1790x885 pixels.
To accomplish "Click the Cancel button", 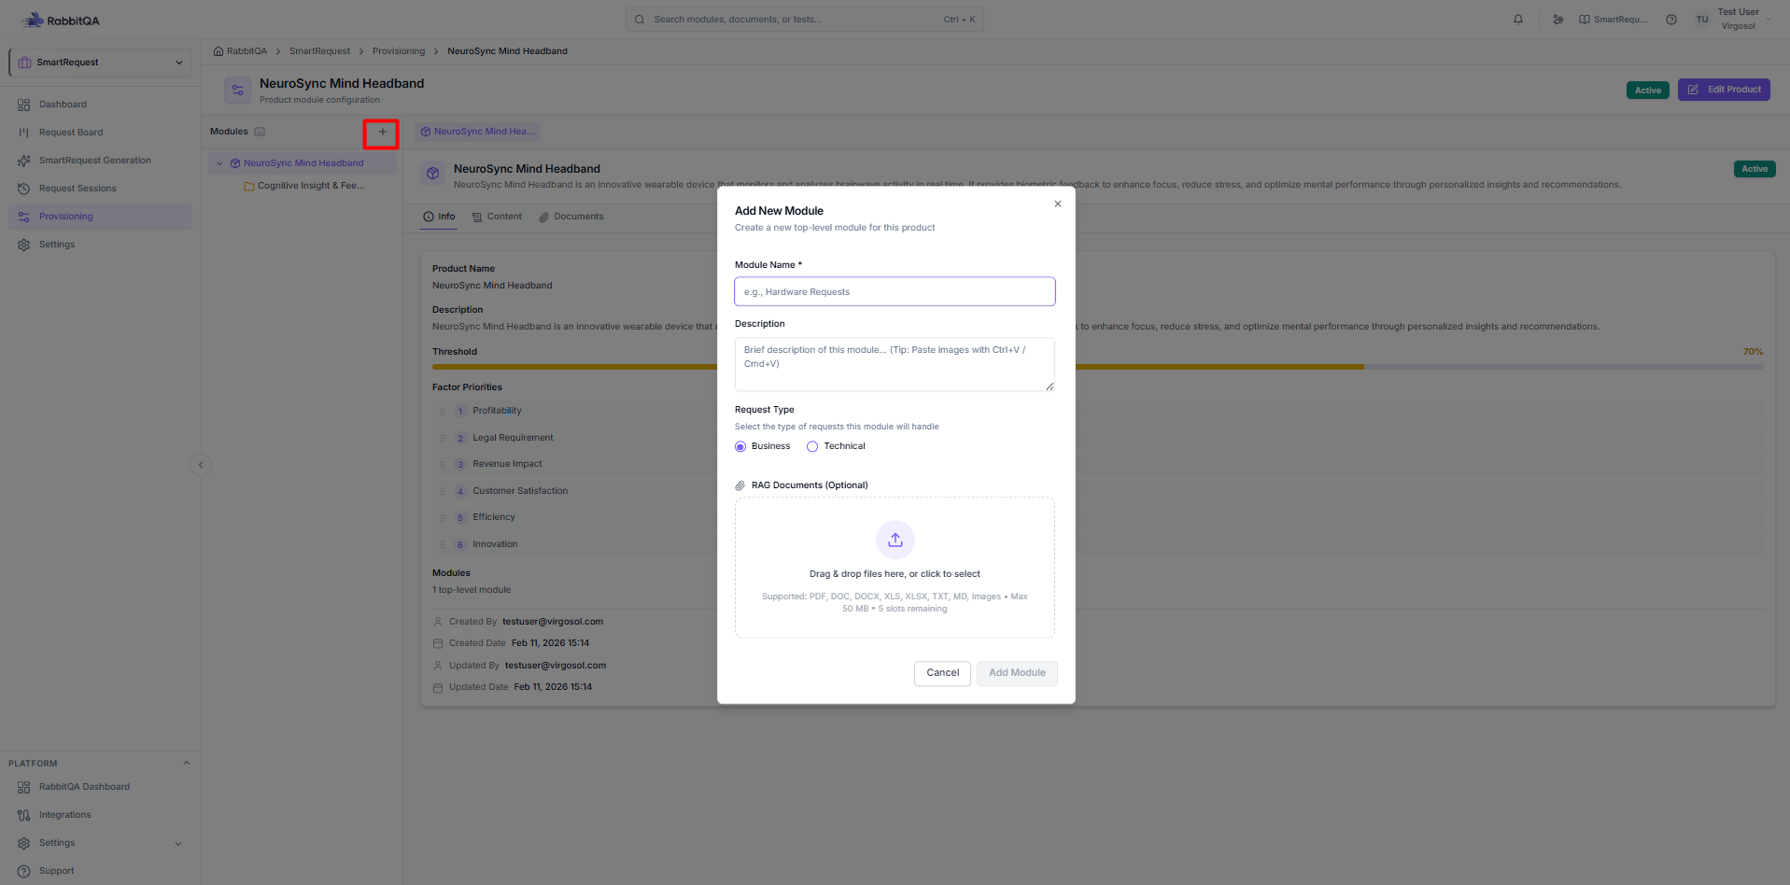I will [x=942, y=673].
